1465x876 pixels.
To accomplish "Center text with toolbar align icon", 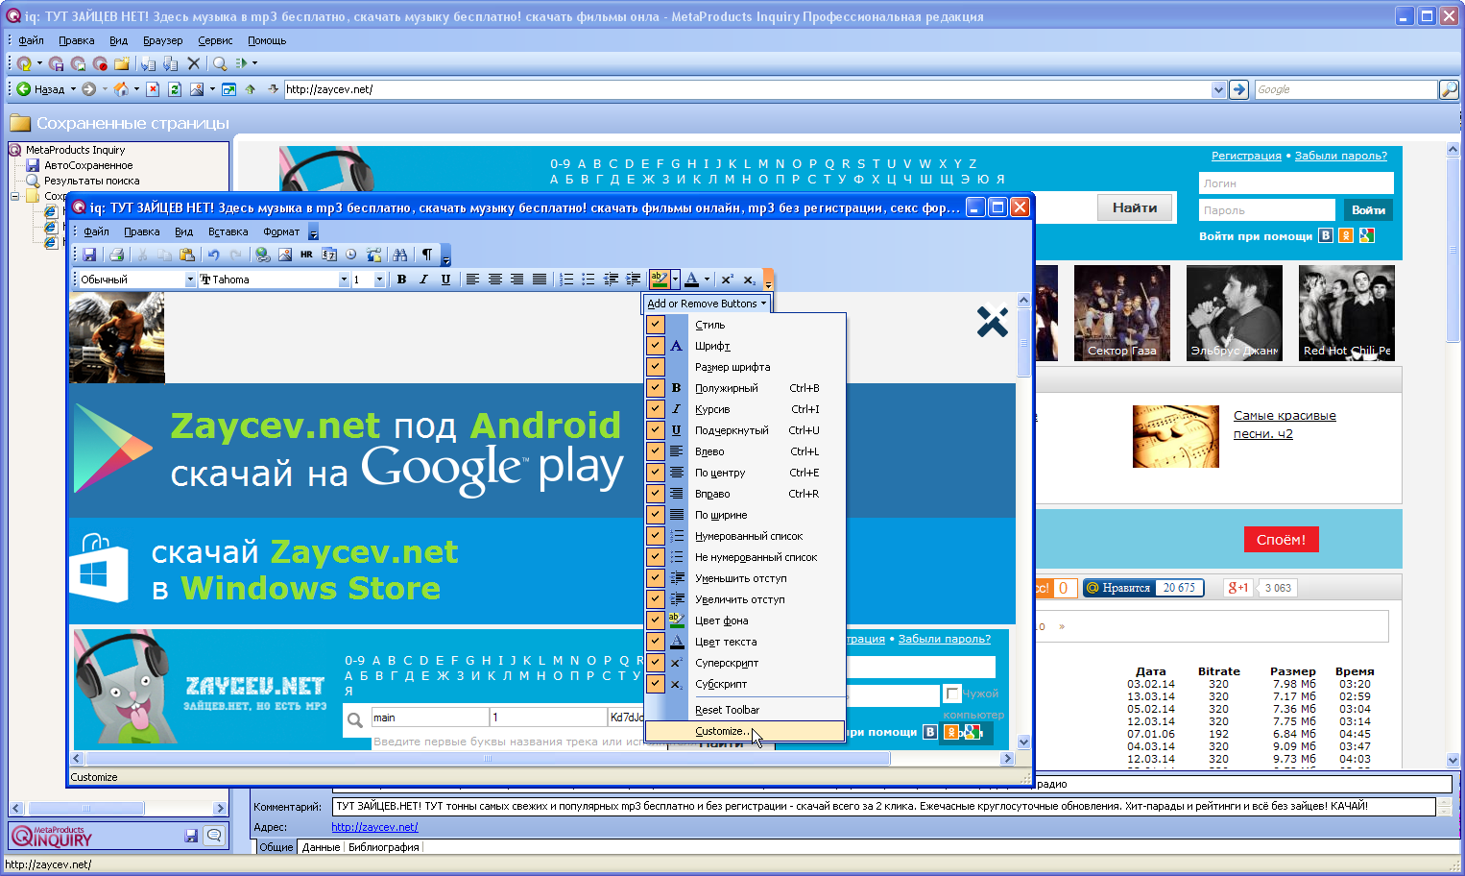I will 494,280.
